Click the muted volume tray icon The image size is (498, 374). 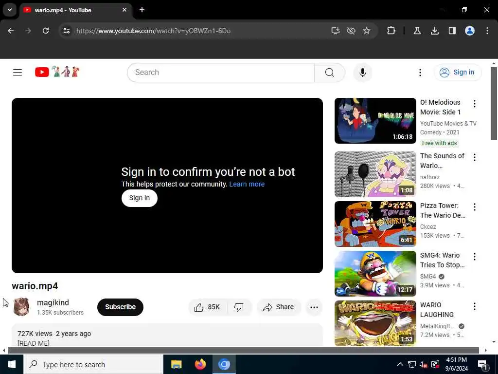(423, 364)
